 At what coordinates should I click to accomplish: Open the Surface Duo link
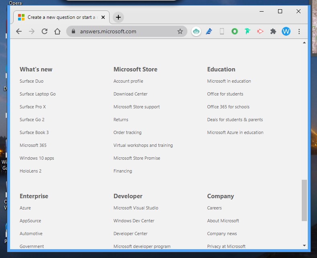32,81
